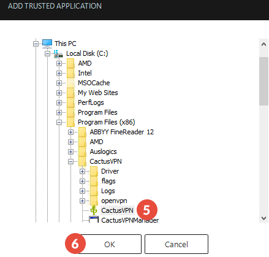Expand the Logs folder

pyautogui.click(x=82, y=191)
